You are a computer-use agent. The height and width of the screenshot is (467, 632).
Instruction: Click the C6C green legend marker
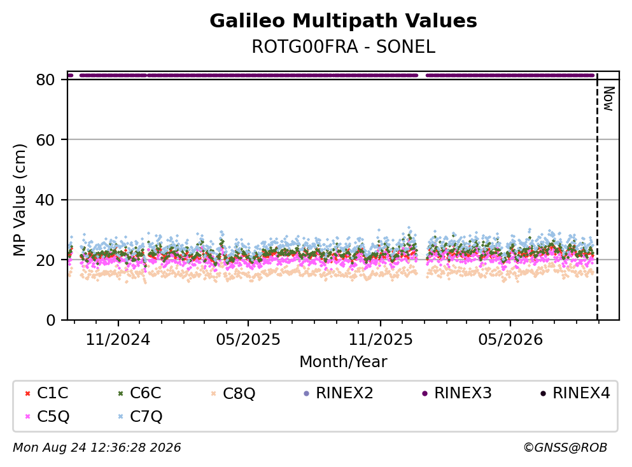click(x=120, y=393)
